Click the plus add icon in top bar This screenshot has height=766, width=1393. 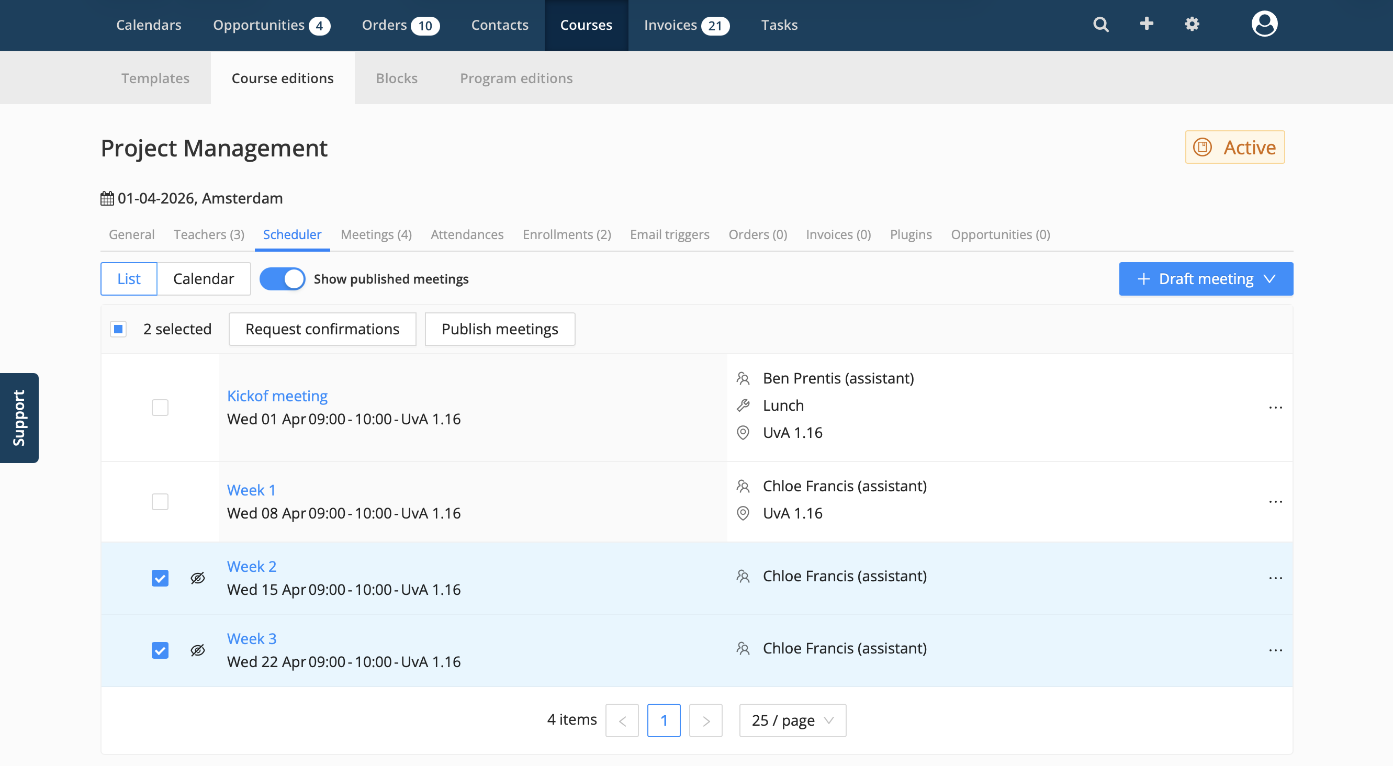coord(1146,24)
